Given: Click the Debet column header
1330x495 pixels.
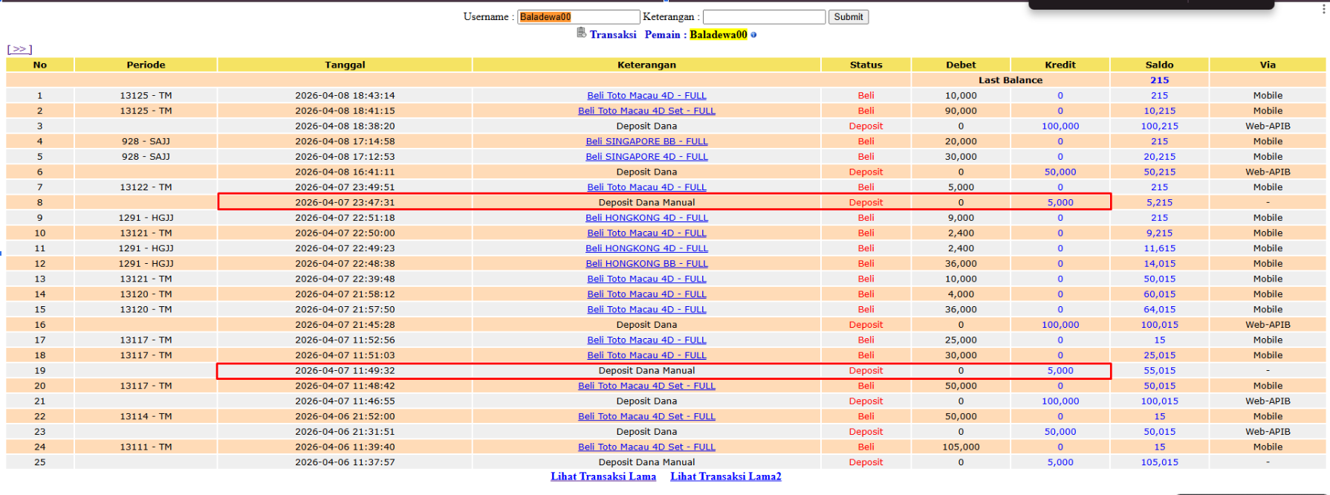Looking at the screenshot, I should (961, 65).
